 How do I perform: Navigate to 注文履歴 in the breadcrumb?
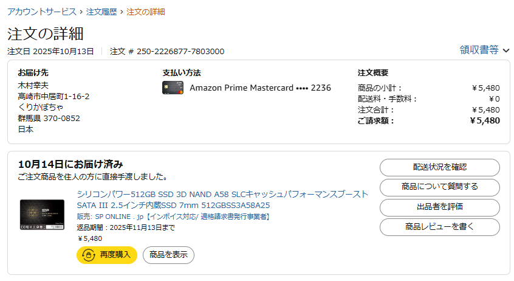pyautogui.click(x=101, y=12)
